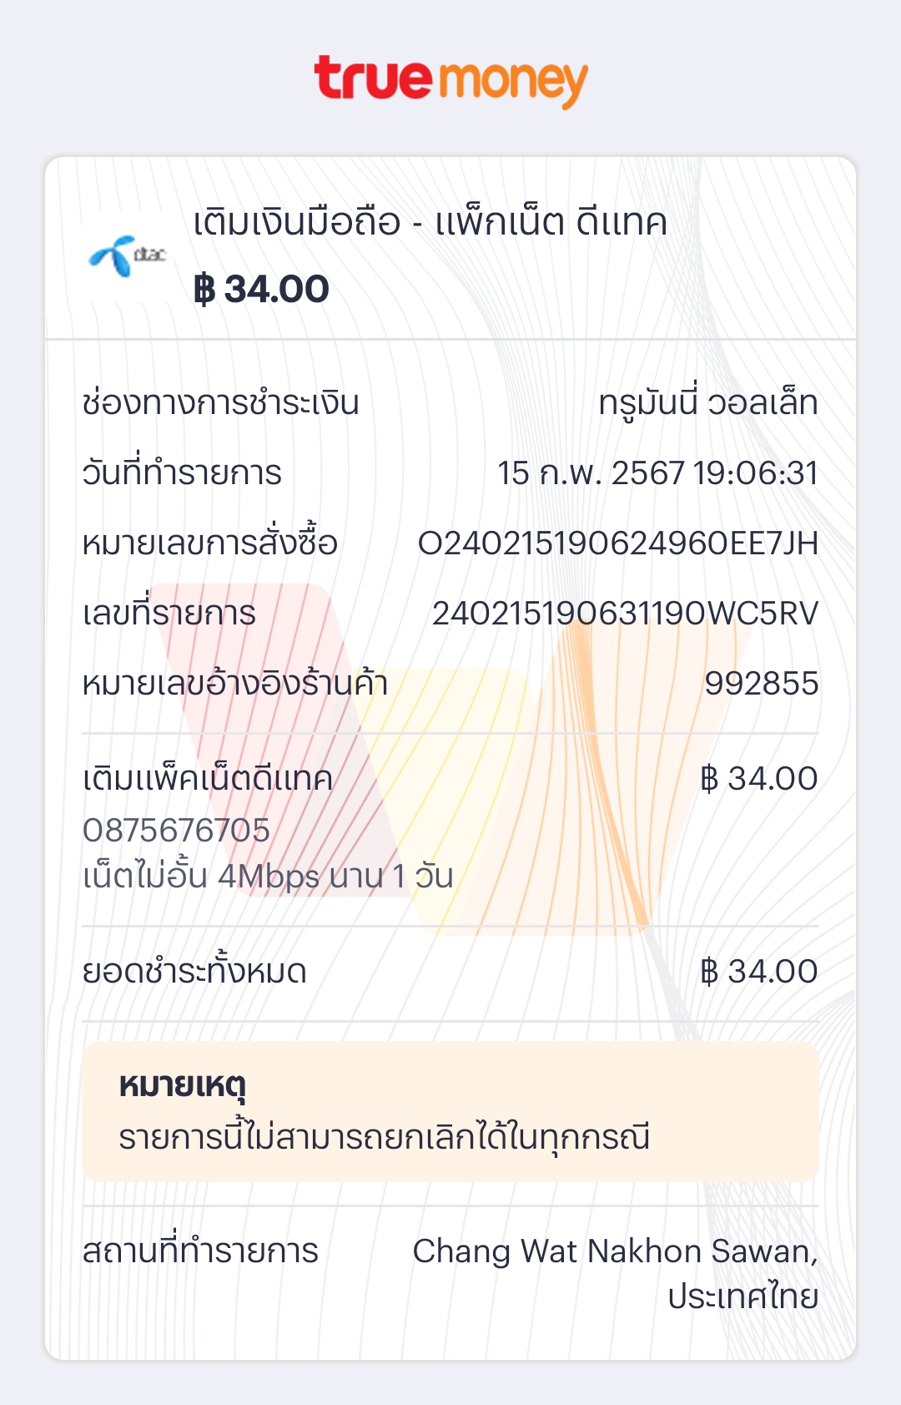The height and width of the screenshot is (1405, 901).
Task: Tap the bold ฿ 34.00 header amount
Action: coord(261,290)
